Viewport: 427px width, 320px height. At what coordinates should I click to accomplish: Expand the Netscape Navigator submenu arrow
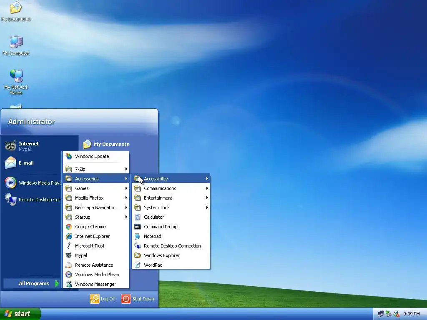(126, 207)
